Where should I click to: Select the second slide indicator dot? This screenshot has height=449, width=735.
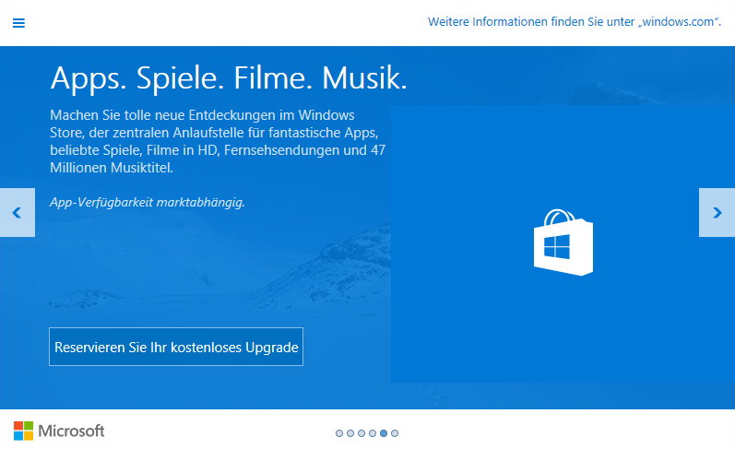click(350, 433)
